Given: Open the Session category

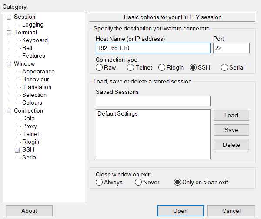Looking at the screenshot, I should tap(24, 17).
